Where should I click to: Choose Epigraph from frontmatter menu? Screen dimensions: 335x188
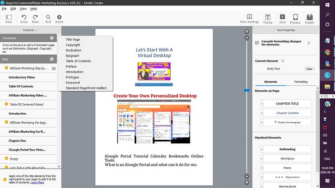[72, 55]
